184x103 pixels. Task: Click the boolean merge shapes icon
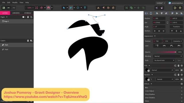[131, 8]
